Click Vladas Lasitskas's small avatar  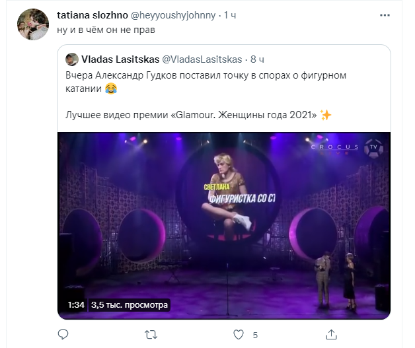(72, 59)
